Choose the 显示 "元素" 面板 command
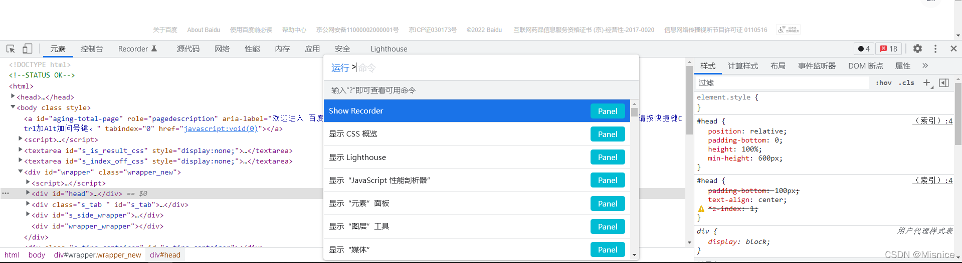Screen dimensions: 962x263 (x=477, y=203)
